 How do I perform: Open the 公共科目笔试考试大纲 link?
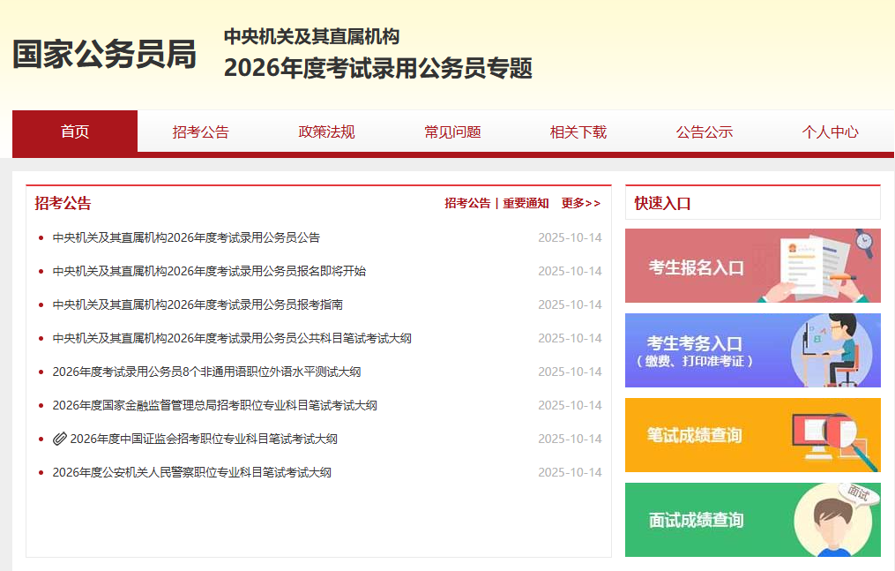click(232, 338)
